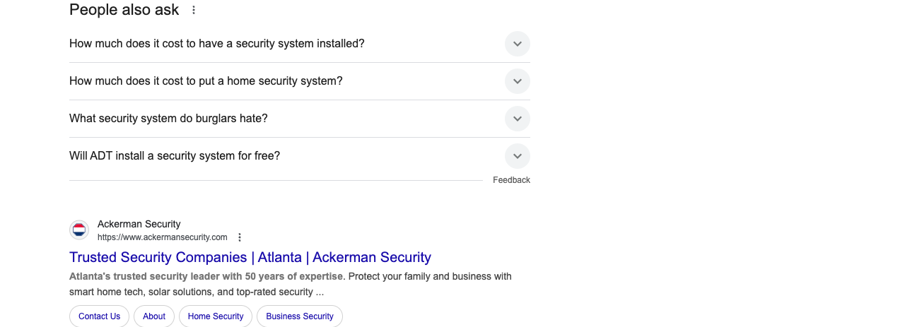This screenshot has width=905, height=327.
Task: Expand the chevron for security system installed cost
Action: click(518, 44)
